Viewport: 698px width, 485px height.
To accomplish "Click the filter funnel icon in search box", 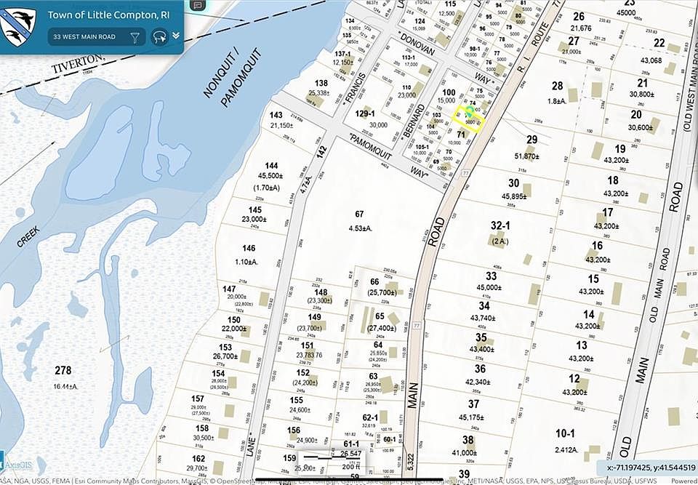I will pos(135,36).
